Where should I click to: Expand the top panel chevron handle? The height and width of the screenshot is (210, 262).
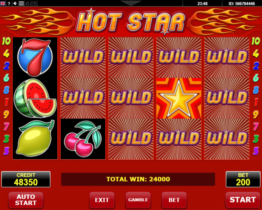pos(131,3)
